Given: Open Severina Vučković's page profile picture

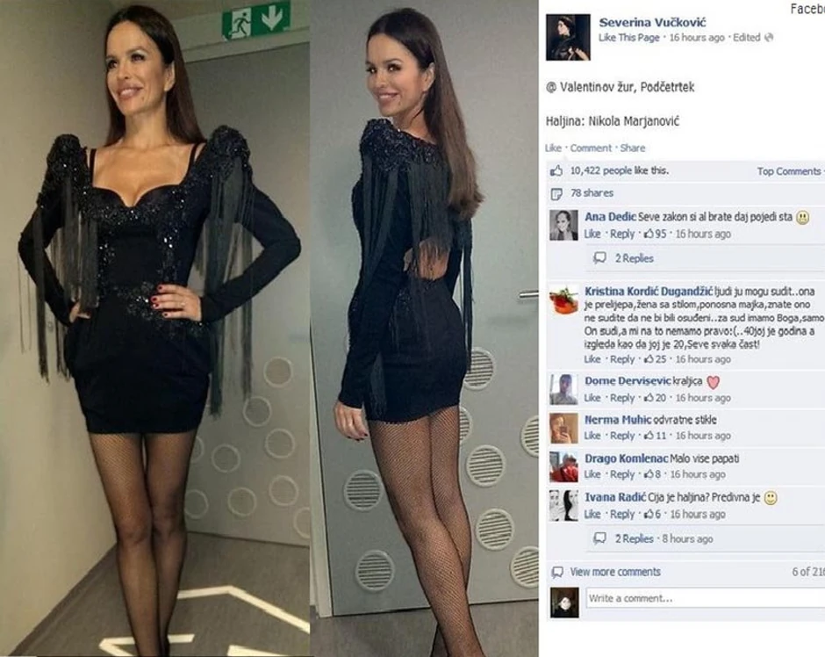Looking at the screenshot, I should click(568, 38).
